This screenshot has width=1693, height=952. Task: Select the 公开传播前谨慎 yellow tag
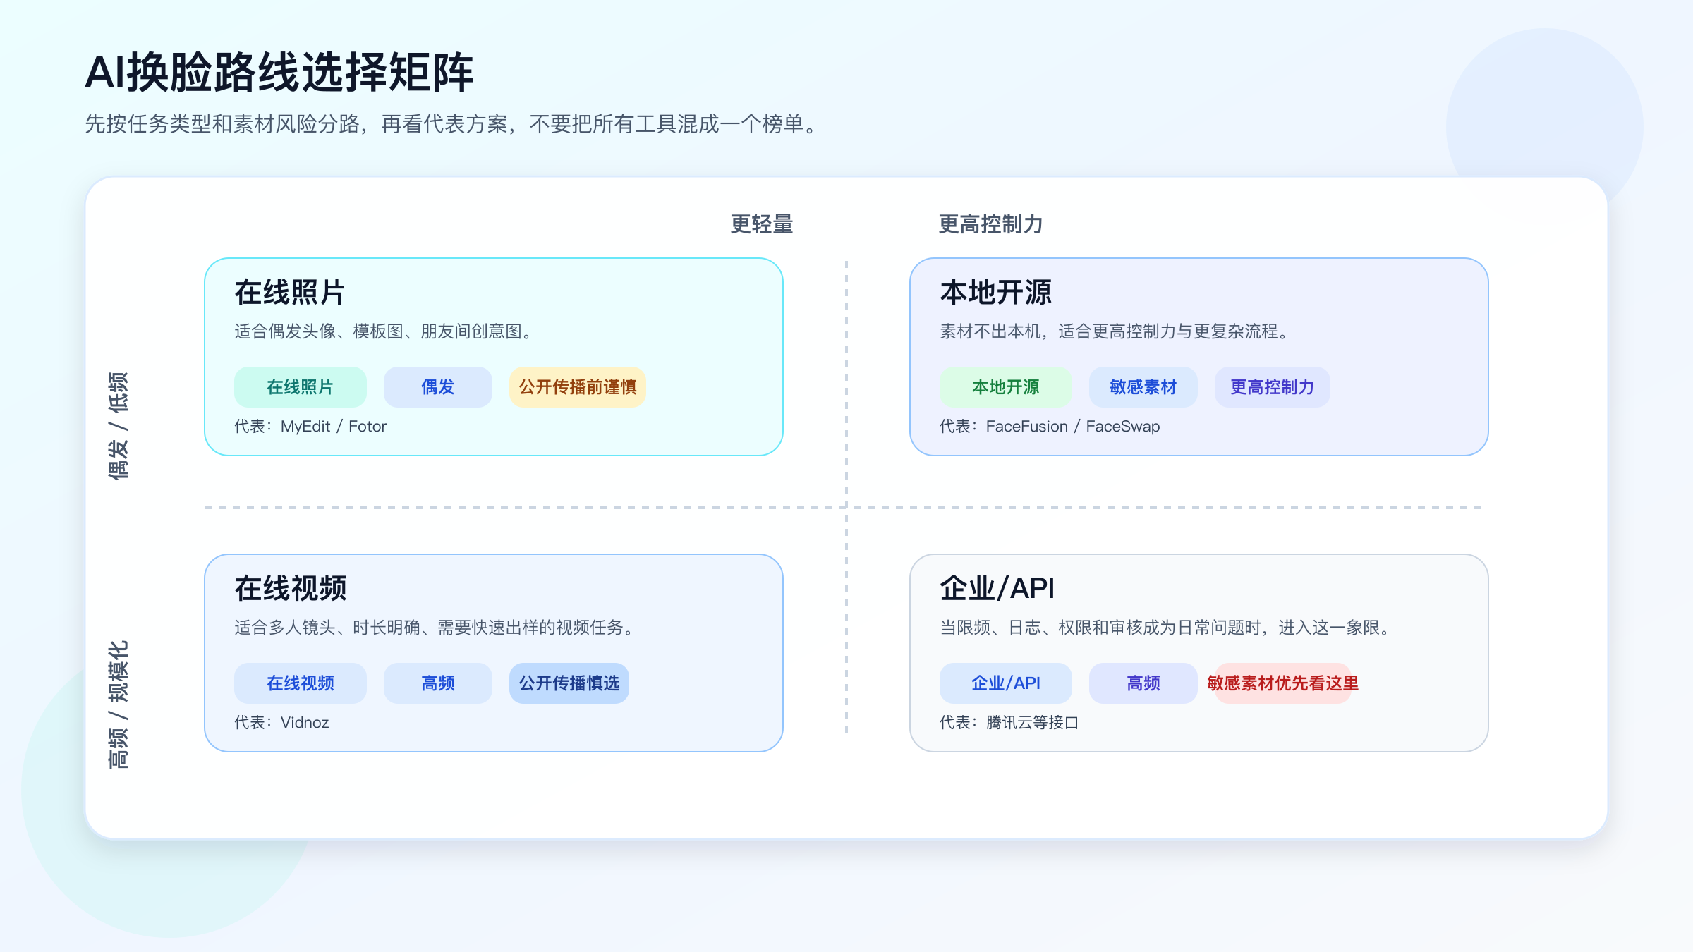[x=577, y=387]
